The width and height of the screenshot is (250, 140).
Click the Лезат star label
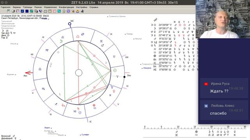coord(48,128)
